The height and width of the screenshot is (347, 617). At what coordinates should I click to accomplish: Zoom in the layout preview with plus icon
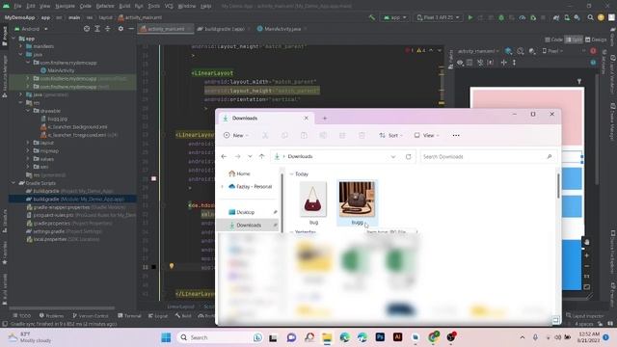(587, 255)
